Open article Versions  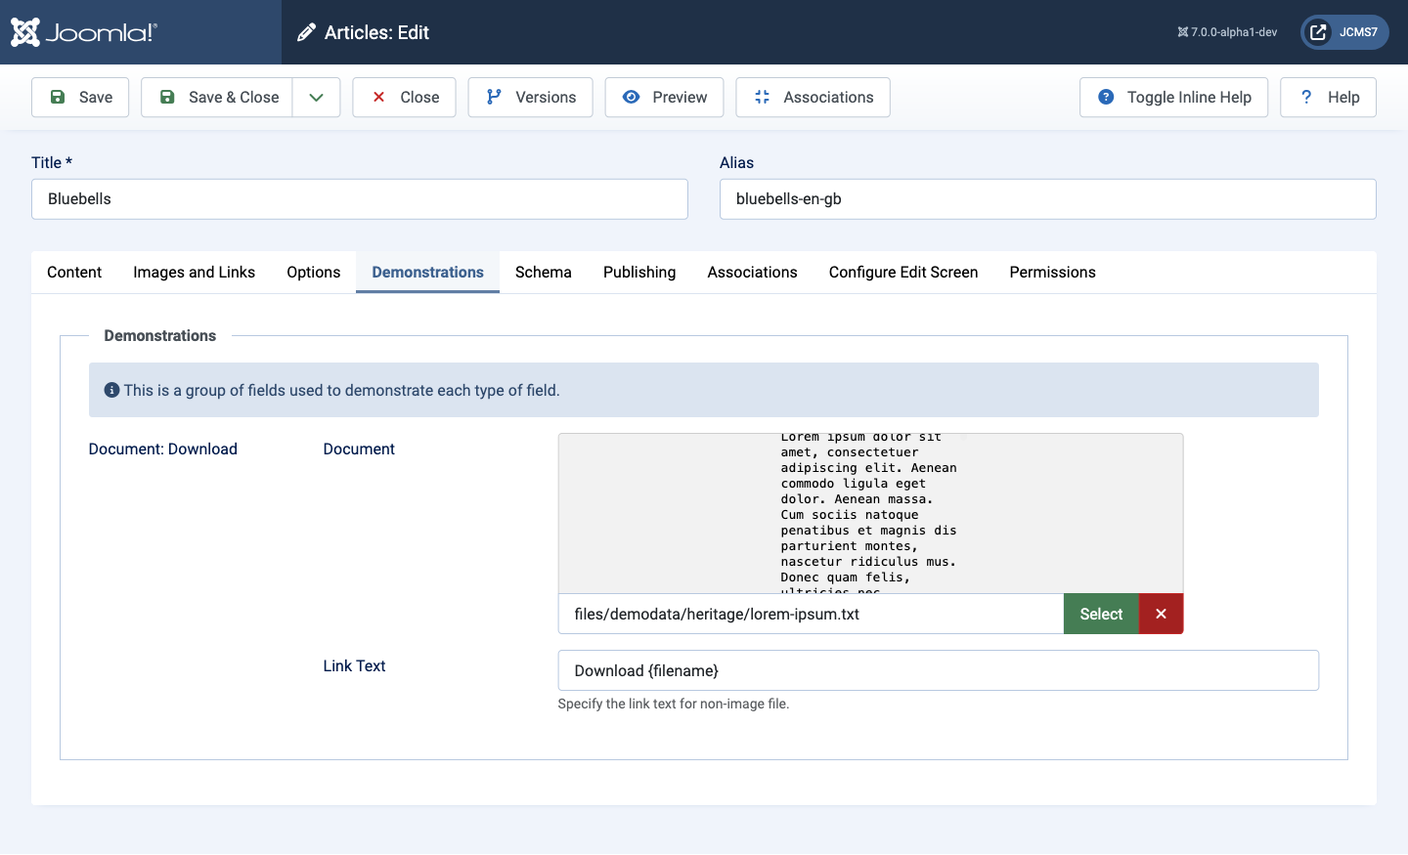[x=530, y=97]
